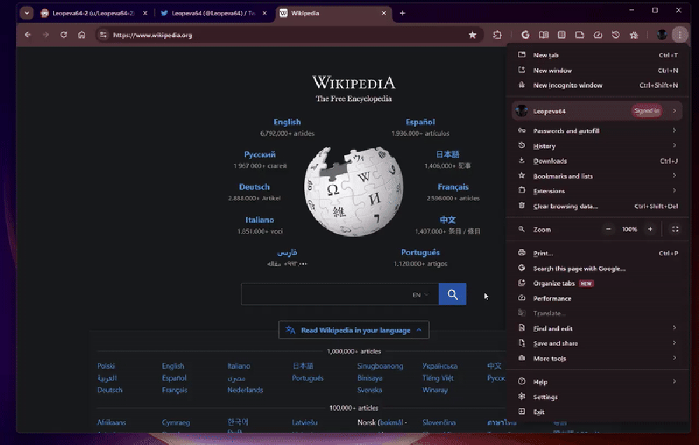The image size is (699, 445).
Task: Click the bookmark star in address bar
Action: click(x=473, y=35)
